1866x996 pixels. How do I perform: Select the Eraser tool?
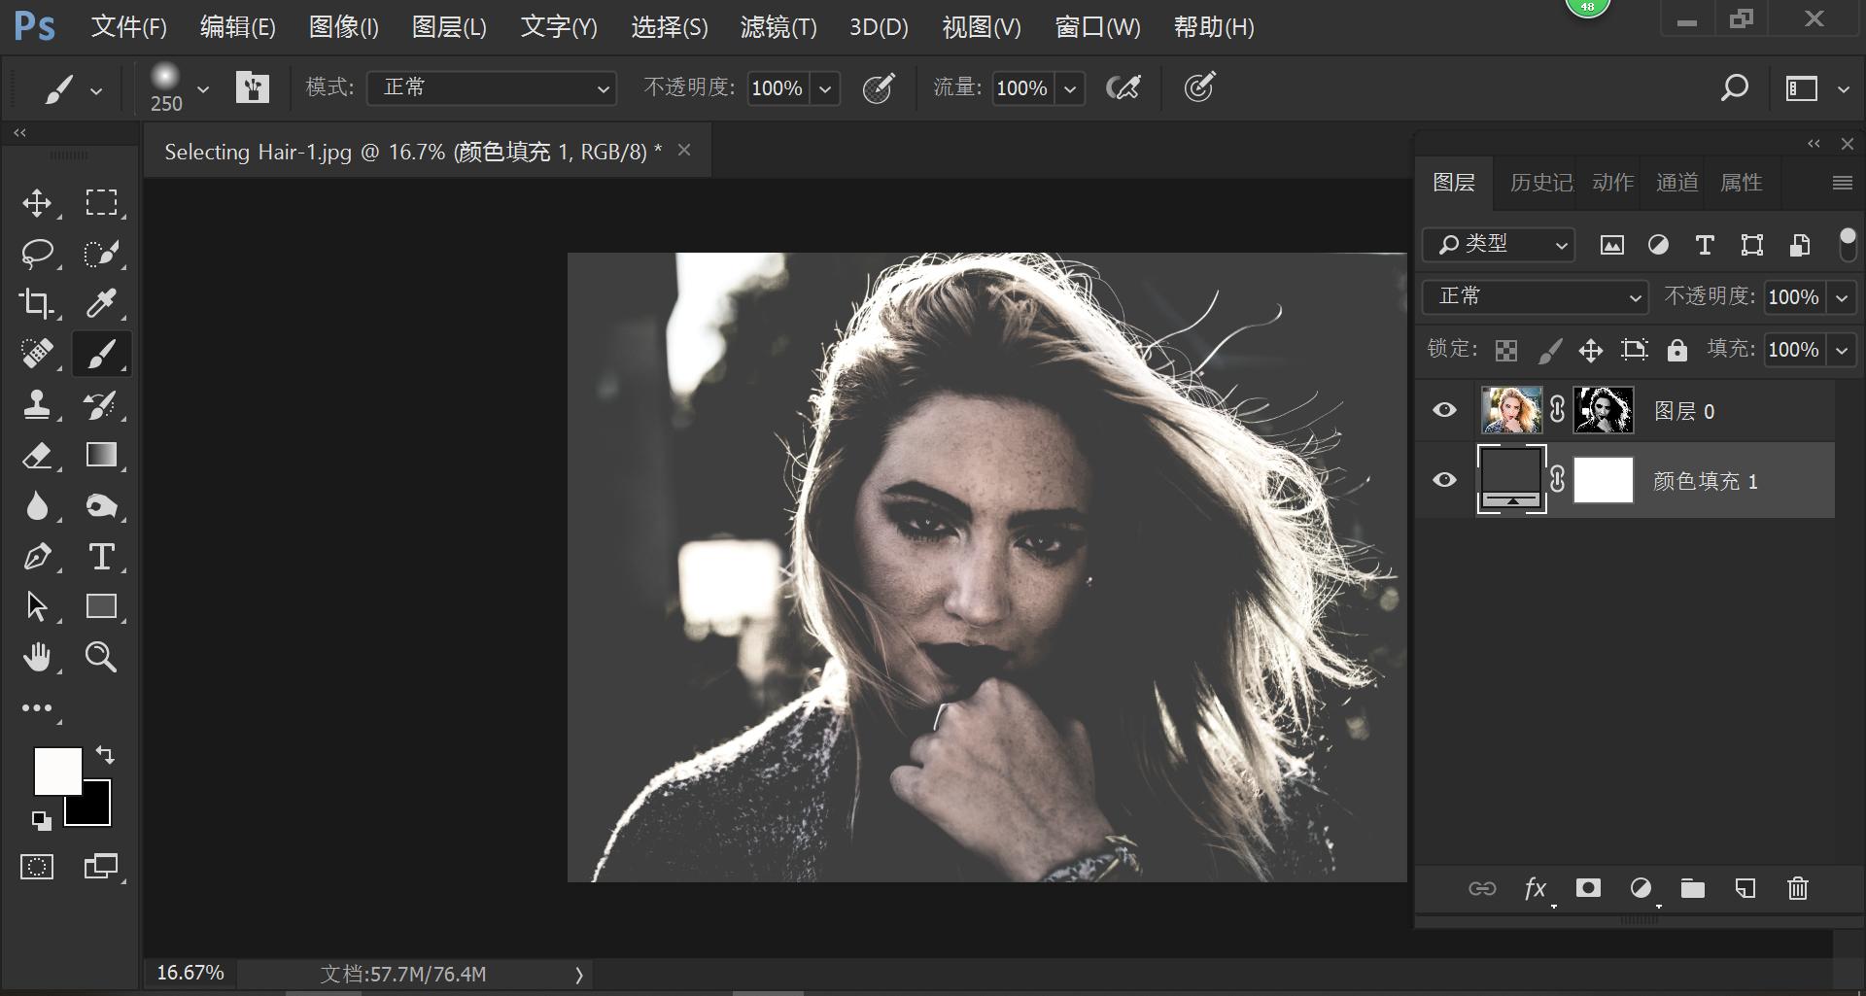[37, 455]
